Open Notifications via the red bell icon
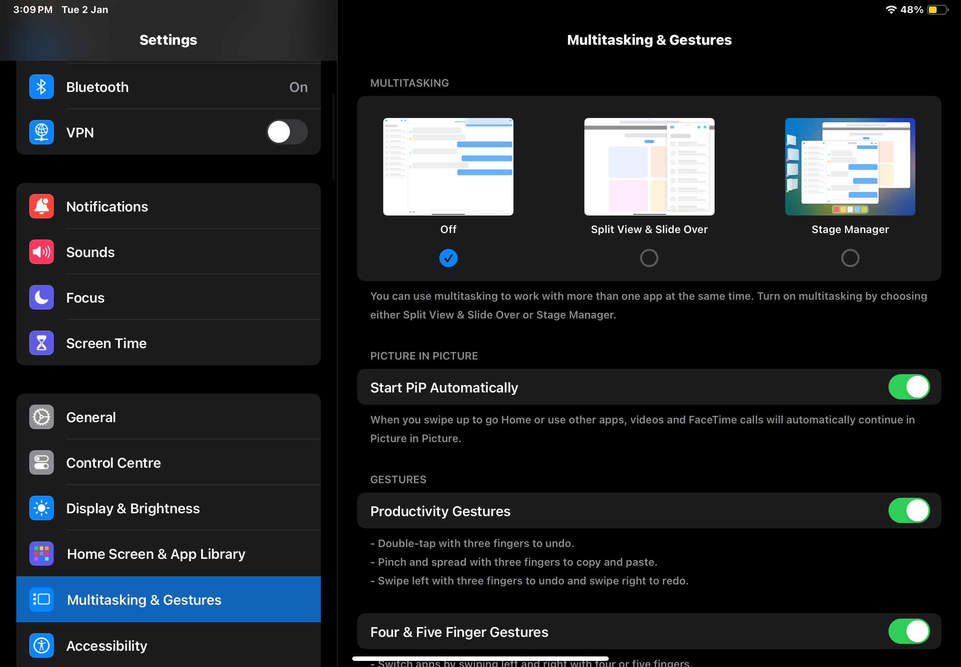This screenshot has height=667, width=961. [41, 206]
